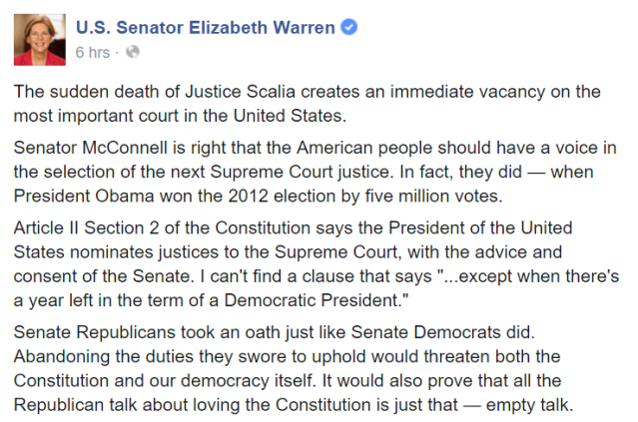The width and height of the screenshot is (638, 422).
Task: Click the '6 hrs' post timestamp
Action: click(x=95, y=51)
